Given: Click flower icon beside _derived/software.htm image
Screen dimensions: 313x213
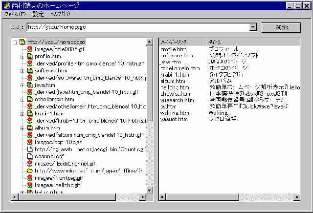Looking at the screenshot, I should 30,78.
